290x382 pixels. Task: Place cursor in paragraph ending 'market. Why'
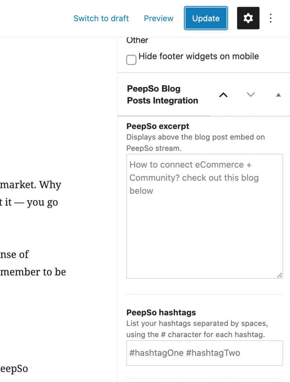point(31,185)
